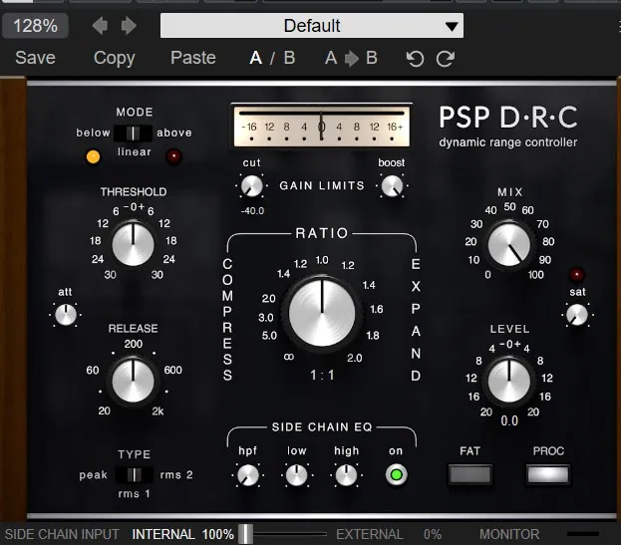Viewport: 621px width, 545px height.
Task: Click the MIX knob
Action: tap(509, 244)
